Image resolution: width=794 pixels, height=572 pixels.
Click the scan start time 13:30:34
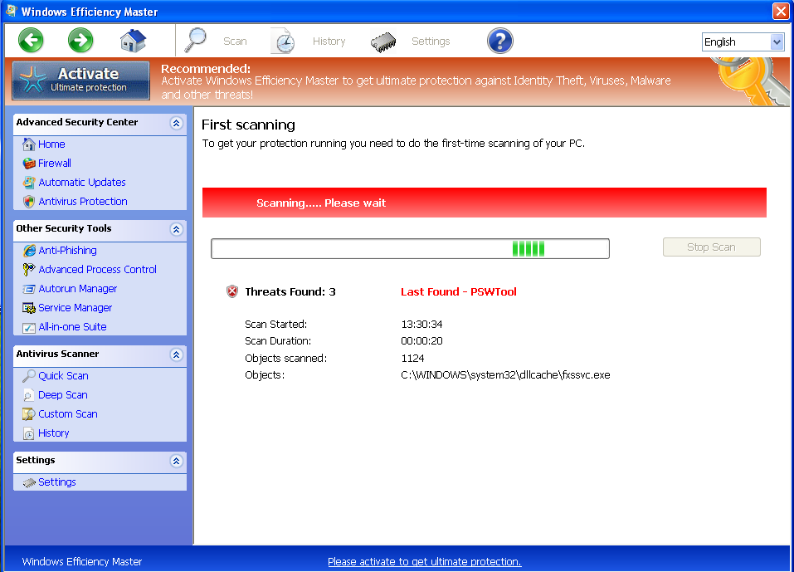coord(421,325)
